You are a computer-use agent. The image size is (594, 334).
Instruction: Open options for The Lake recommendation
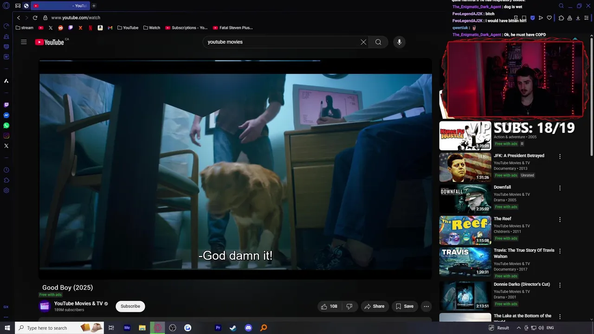click(x=560, y=317)
